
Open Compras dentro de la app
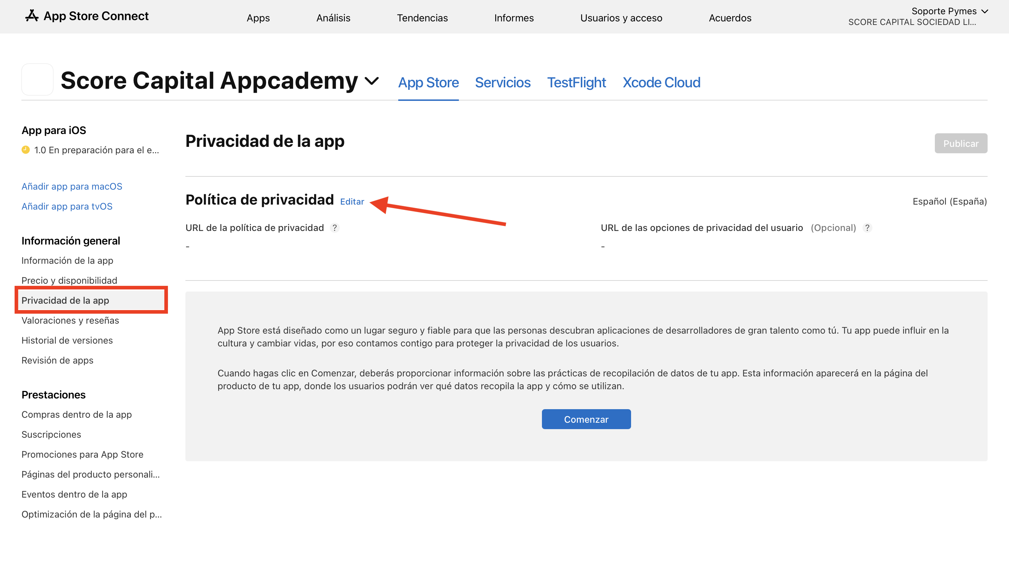pos(77,415)
